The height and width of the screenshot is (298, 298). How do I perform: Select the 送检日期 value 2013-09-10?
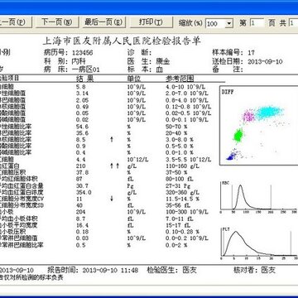(265, 61)
